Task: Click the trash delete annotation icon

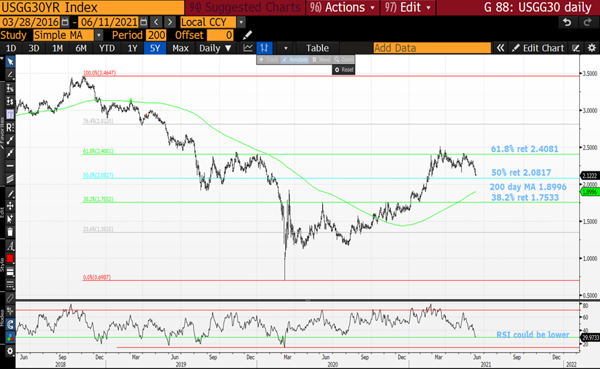Action: 10,232
